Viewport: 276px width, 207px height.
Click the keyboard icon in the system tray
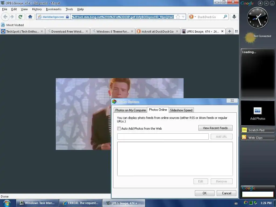pos(236,203)
